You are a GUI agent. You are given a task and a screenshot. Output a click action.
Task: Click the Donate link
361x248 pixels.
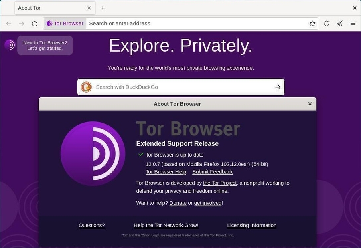point(178,203)
